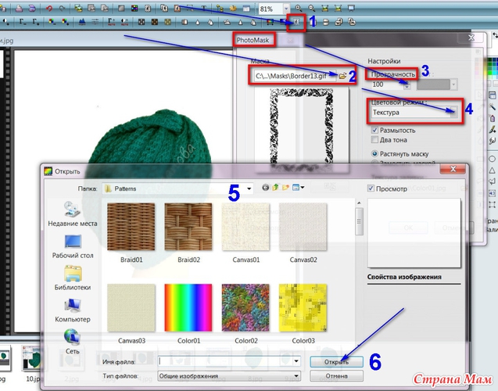Toggle the Размытость checkbox

374,130
